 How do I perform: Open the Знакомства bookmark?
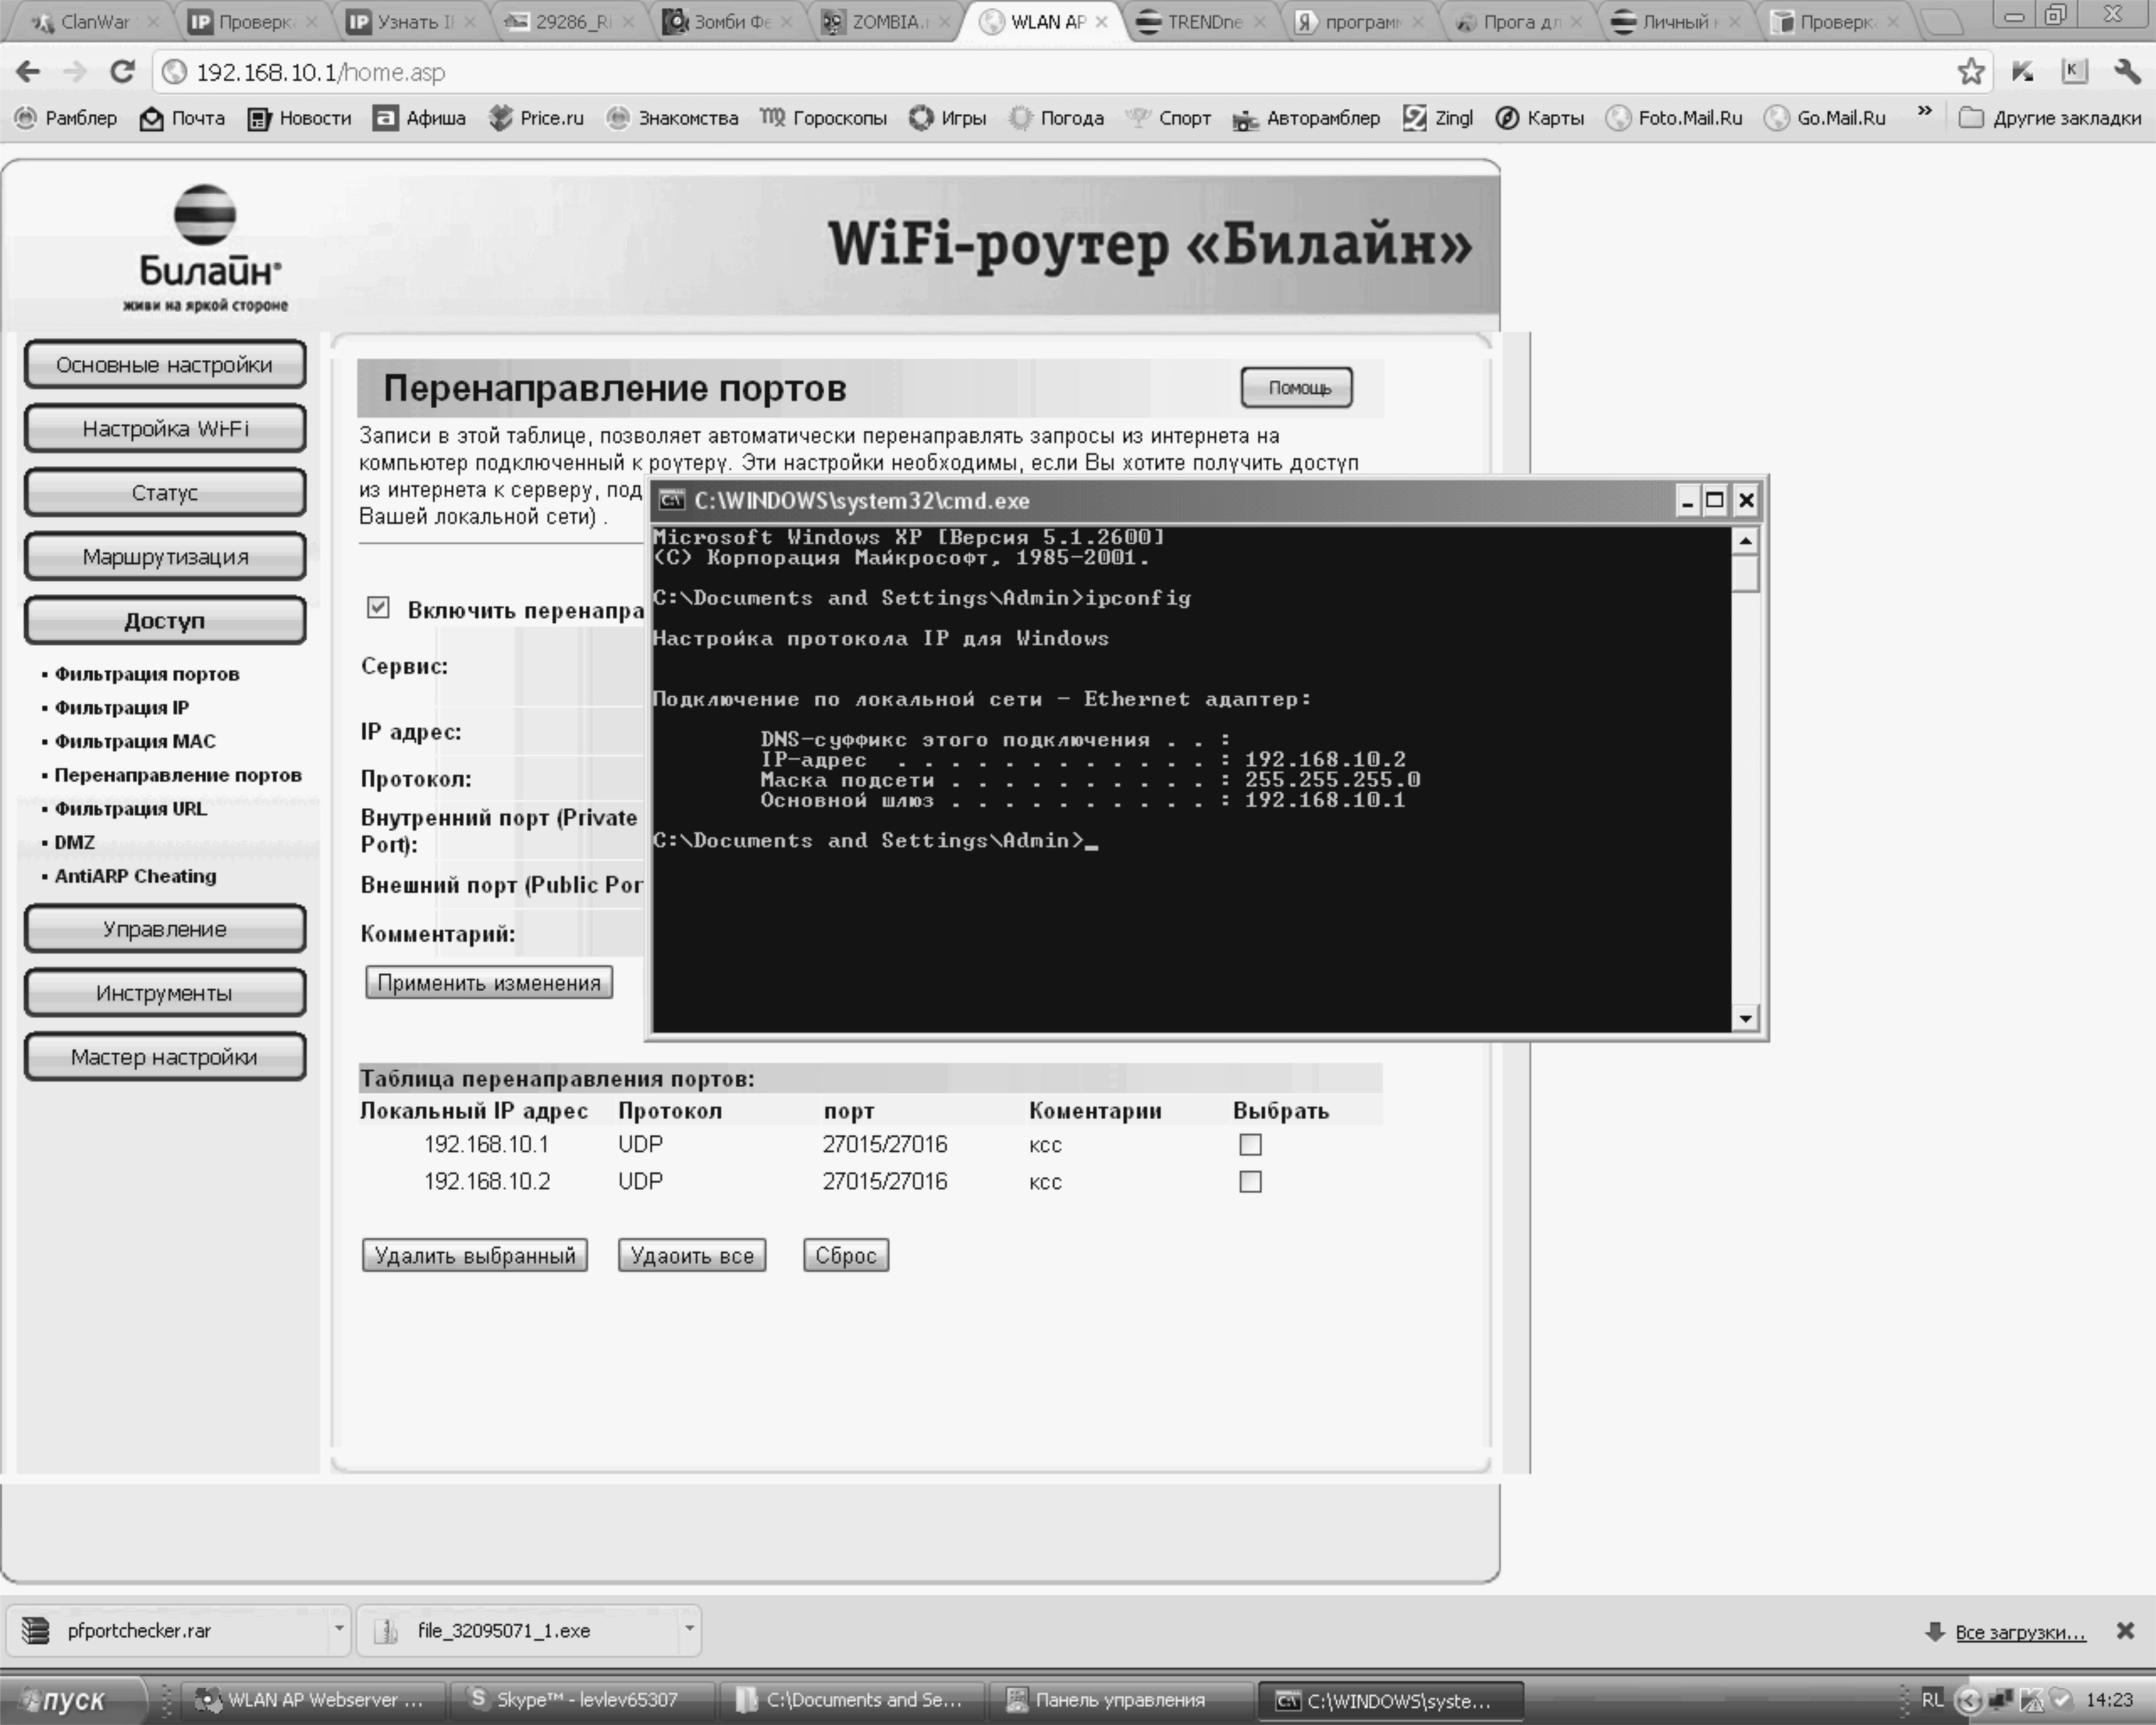tap(672, 118)
